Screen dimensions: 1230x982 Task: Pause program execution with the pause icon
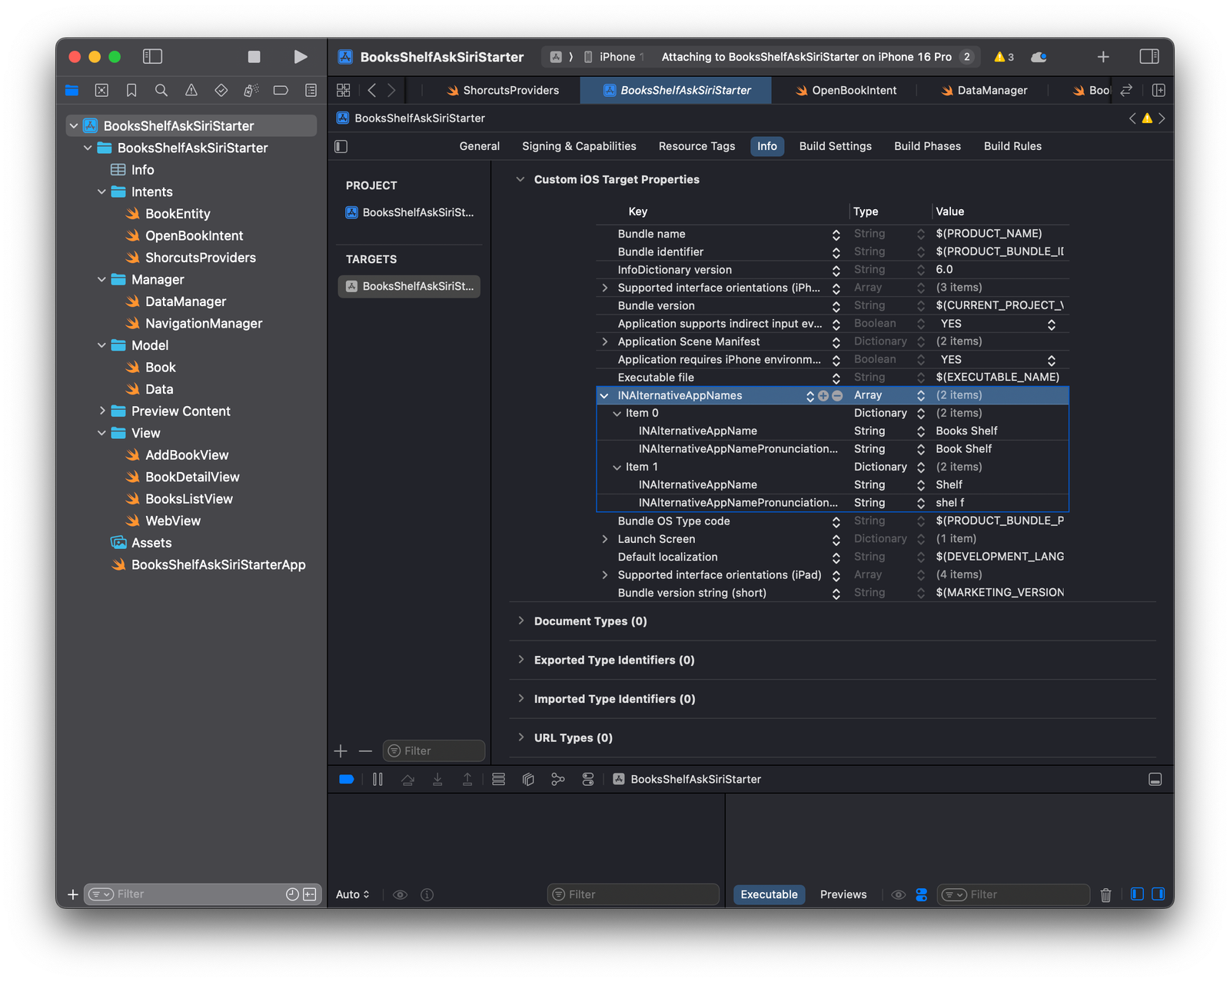[x=377, y=779]
